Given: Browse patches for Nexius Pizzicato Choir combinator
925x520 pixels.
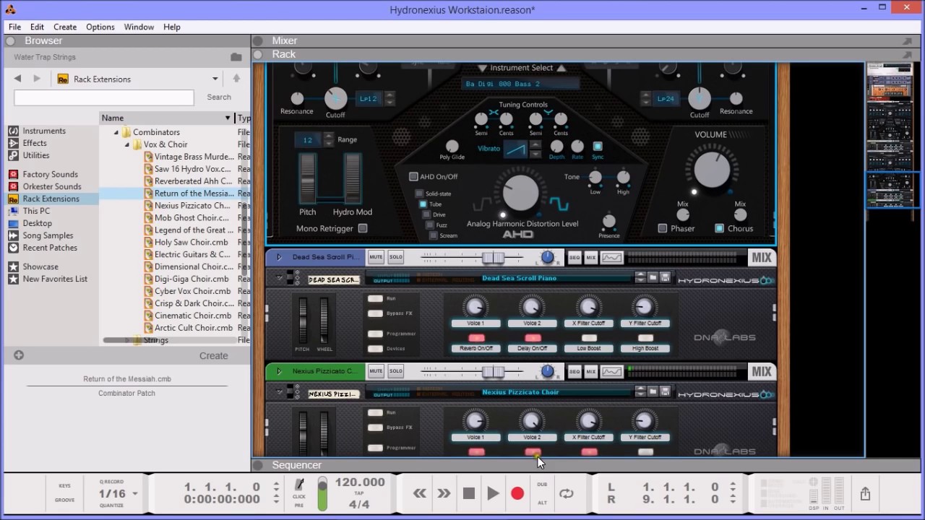Looking at the screenshot, I should (653, 391).
